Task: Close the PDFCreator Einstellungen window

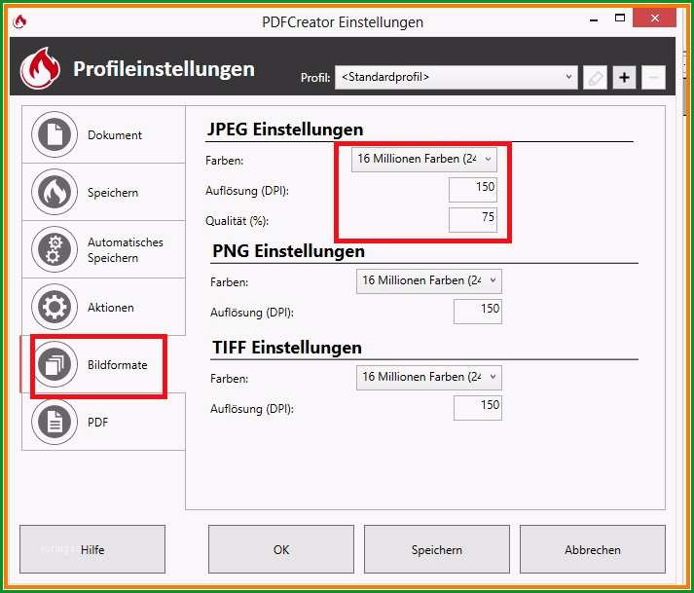Action: pyautogui.click(x=655, y=19)
